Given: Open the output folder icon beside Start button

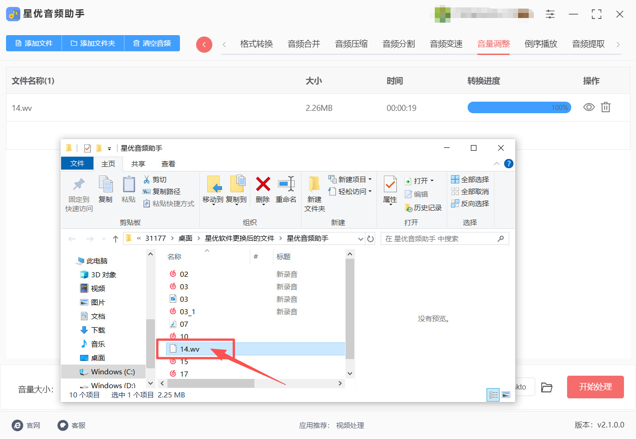Looking at the screenshot, I should (547, 387).
